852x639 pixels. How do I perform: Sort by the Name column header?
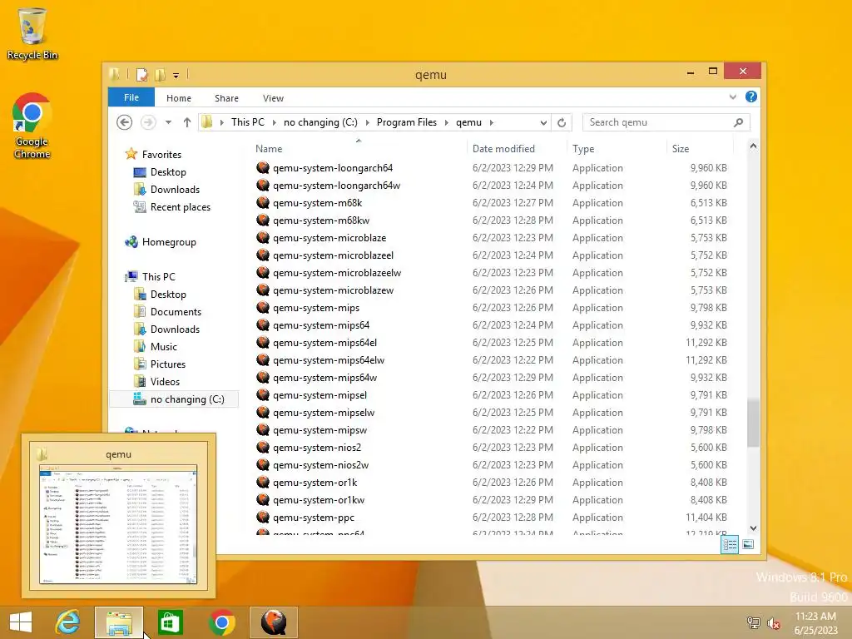[359, 149]
